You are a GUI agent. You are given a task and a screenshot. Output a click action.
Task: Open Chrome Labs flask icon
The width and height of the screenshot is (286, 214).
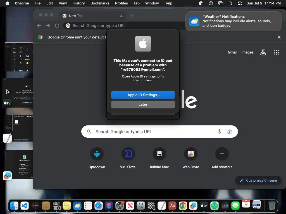(263, 52)
